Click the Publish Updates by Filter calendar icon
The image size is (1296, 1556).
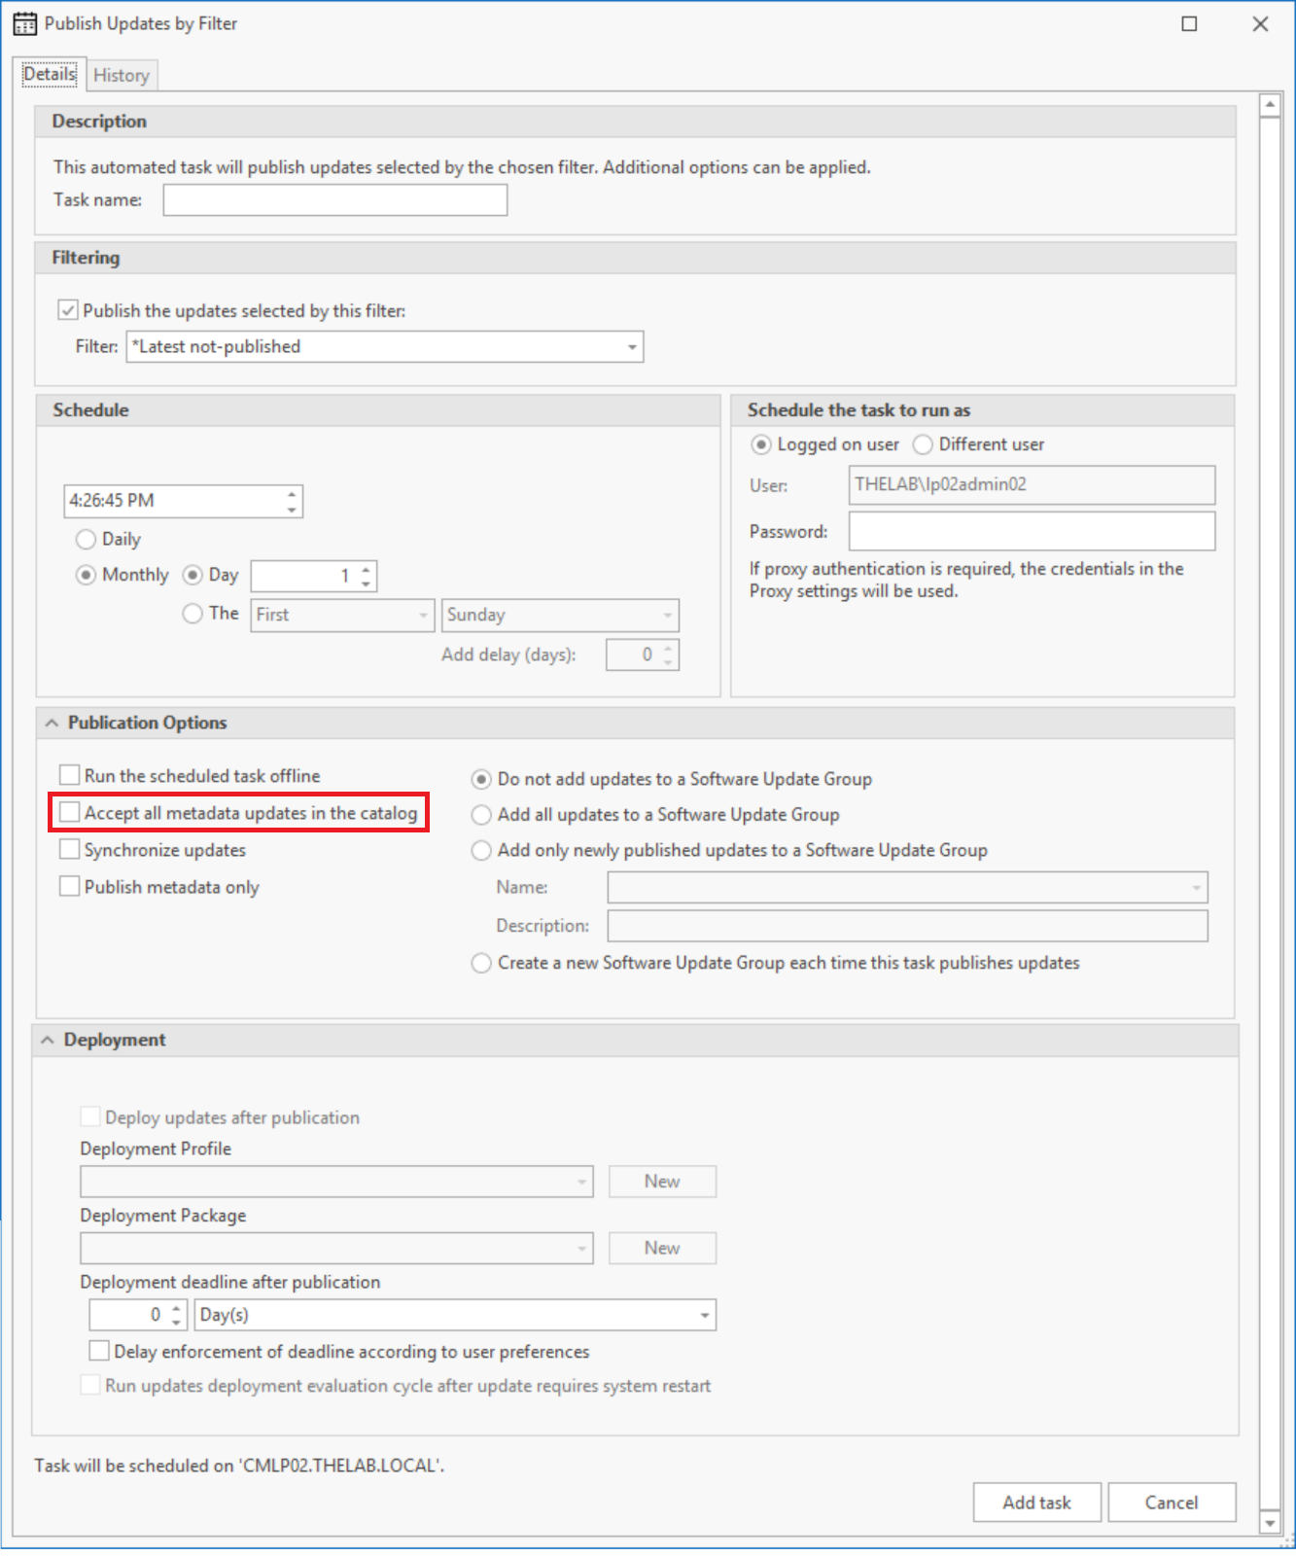(24, 23)
